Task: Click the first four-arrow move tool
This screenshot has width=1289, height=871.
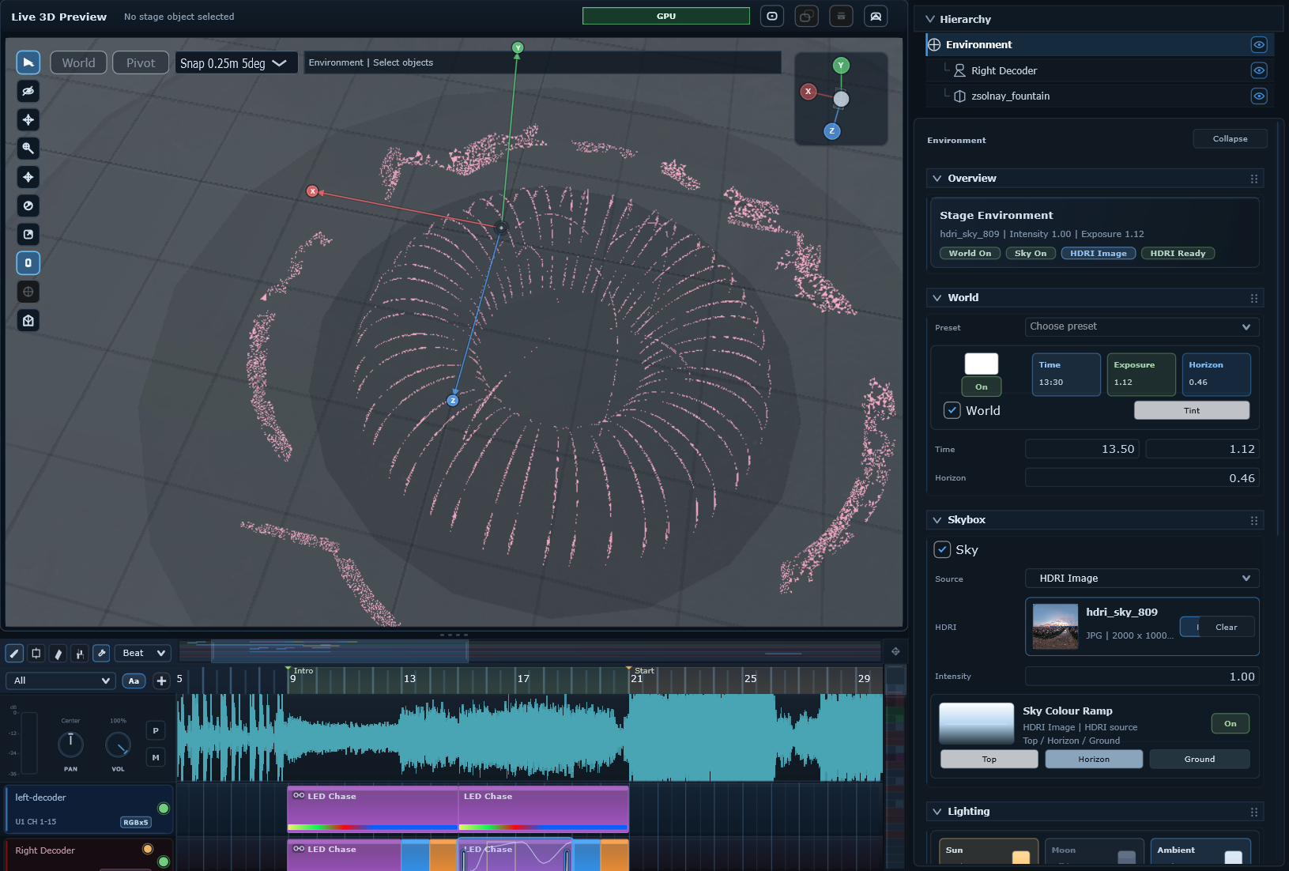Action: [x=28, y=119]
